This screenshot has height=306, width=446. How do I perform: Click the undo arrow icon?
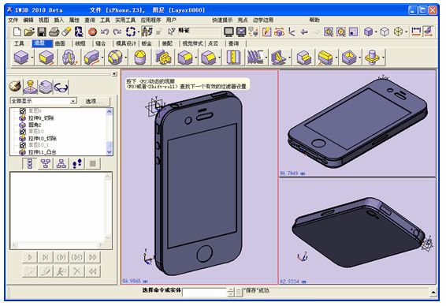(104, 32)
